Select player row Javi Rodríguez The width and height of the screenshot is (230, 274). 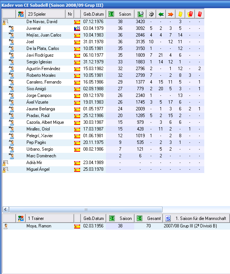[39, 55]
